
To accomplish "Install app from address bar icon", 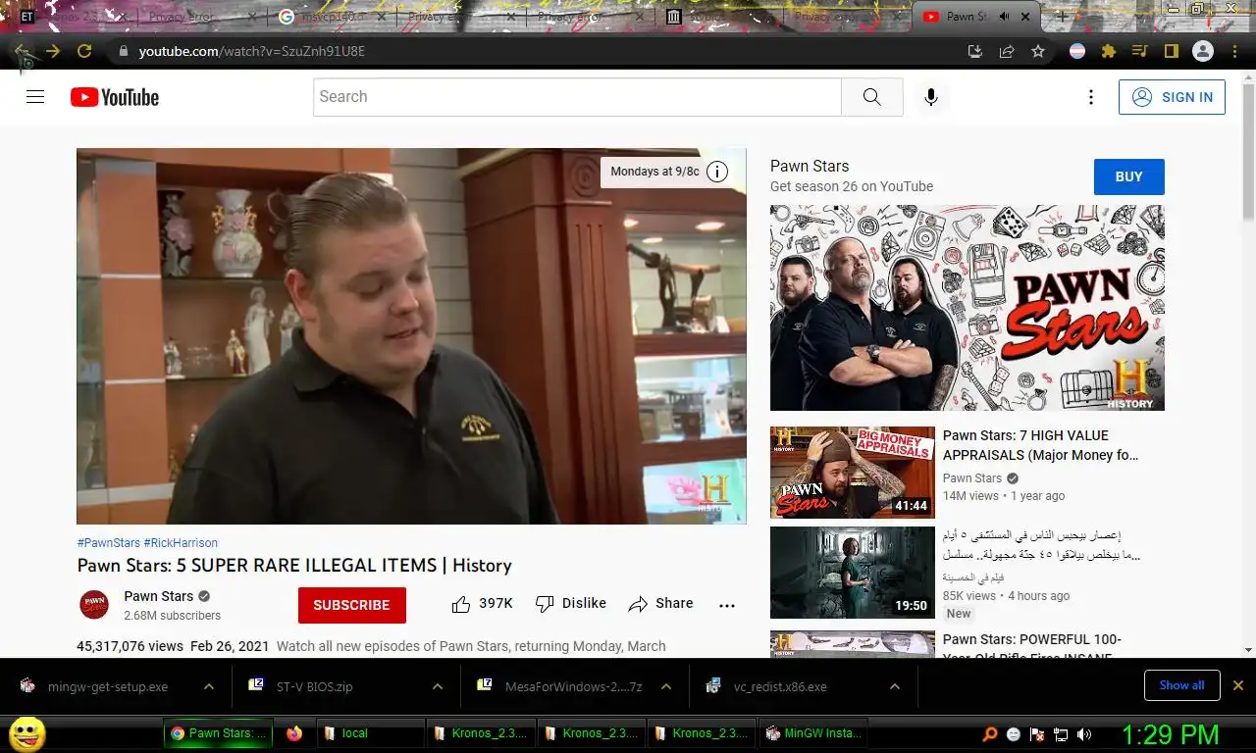I will [974, 51].
